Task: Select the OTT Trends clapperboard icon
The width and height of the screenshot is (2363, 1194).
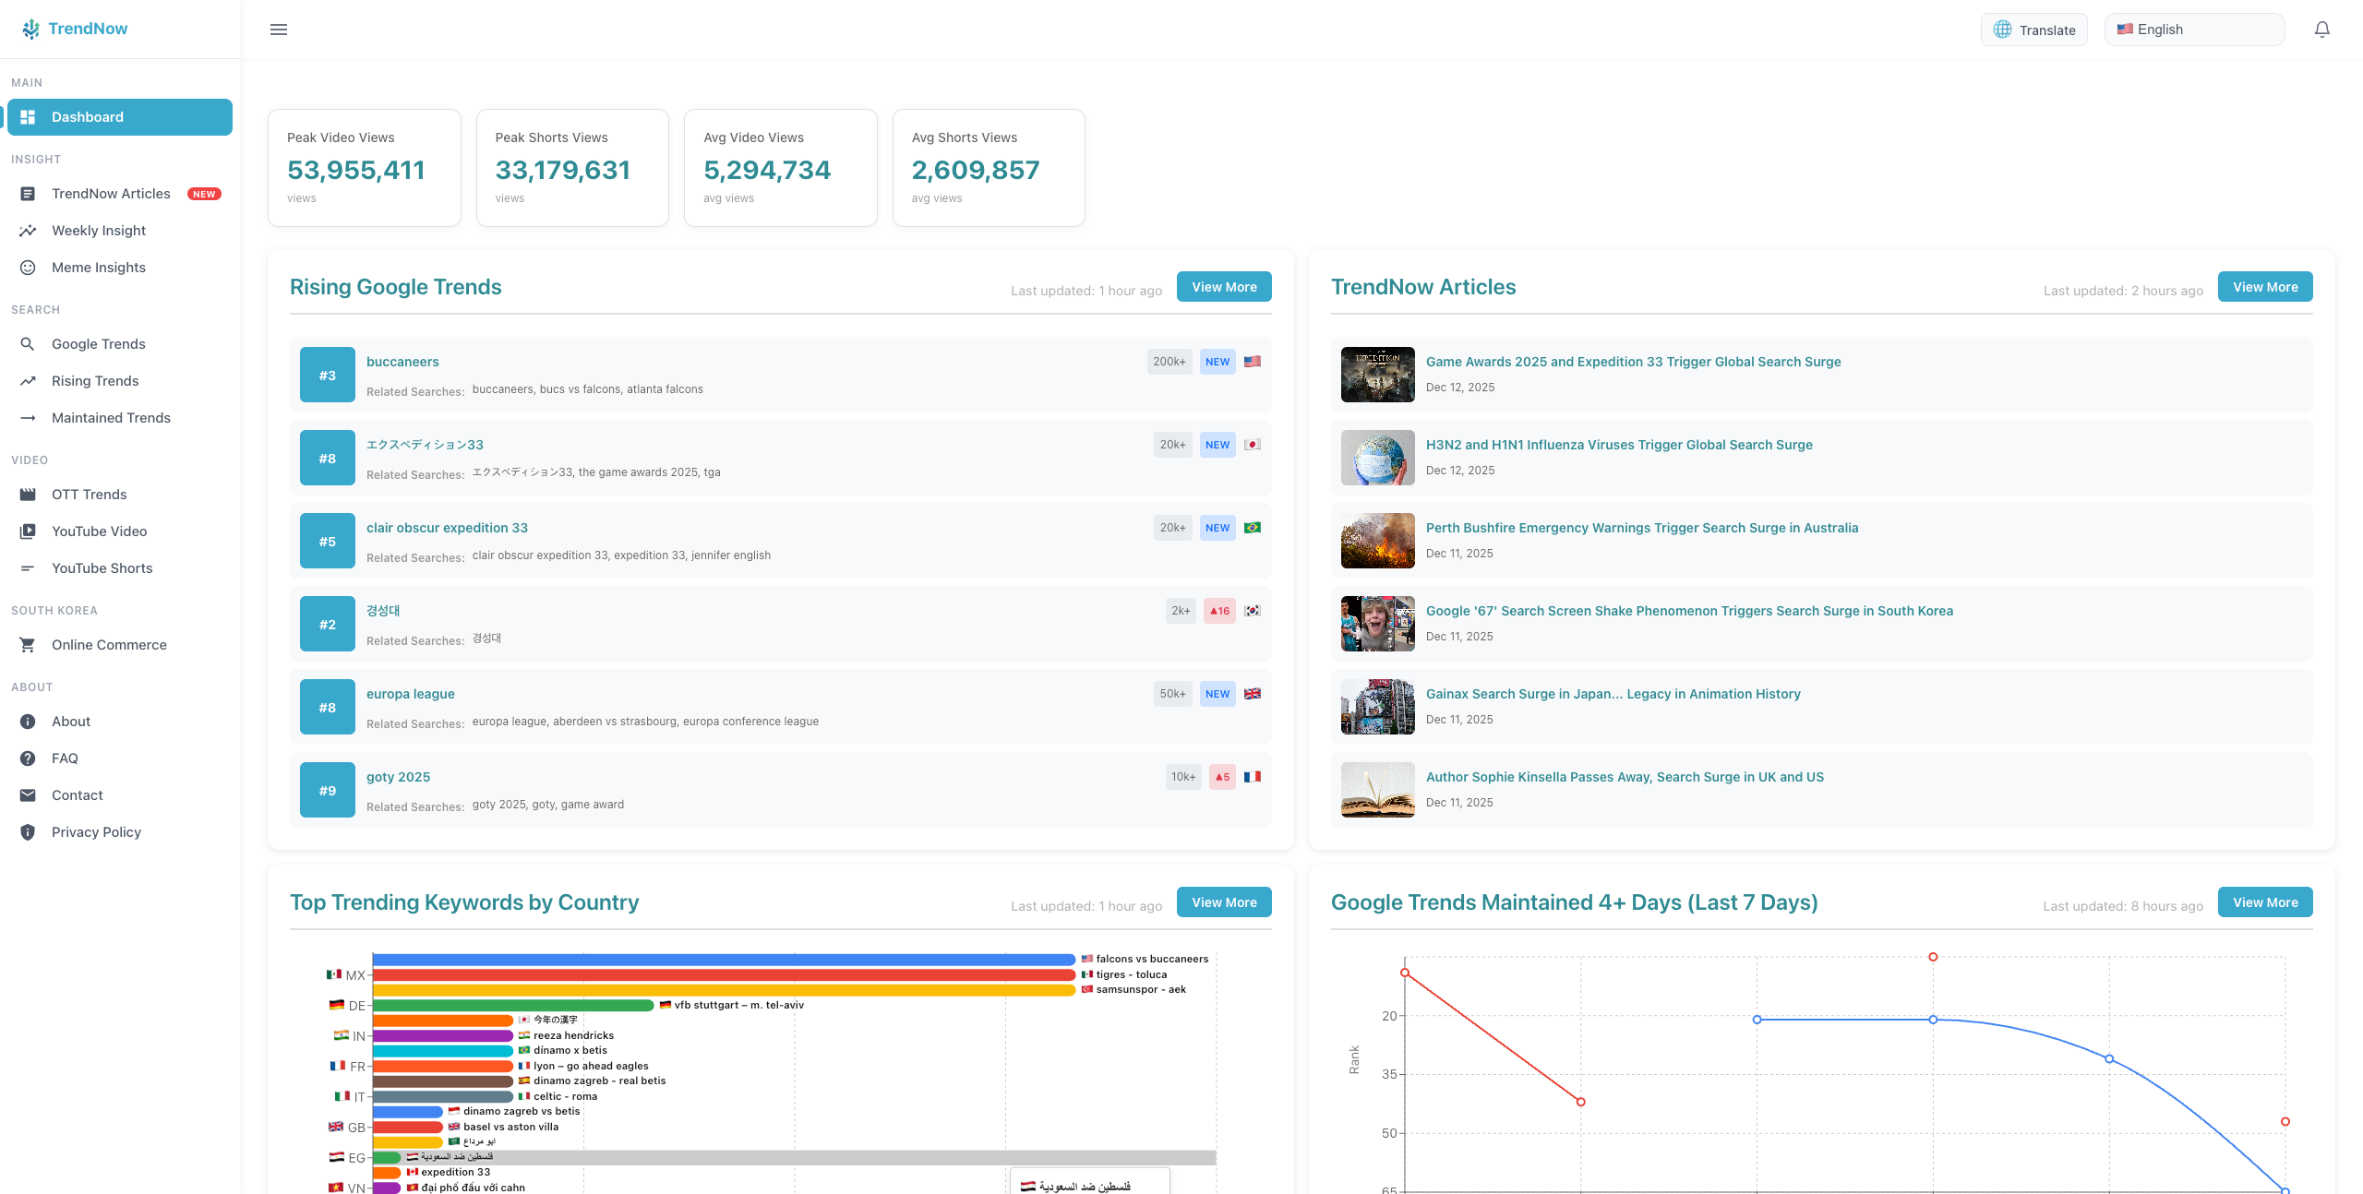Action: click(29, 494)
